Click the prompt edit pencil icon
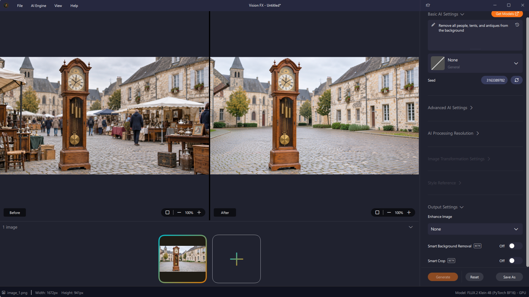The image size is (529, 297). (x=433, y=25)
